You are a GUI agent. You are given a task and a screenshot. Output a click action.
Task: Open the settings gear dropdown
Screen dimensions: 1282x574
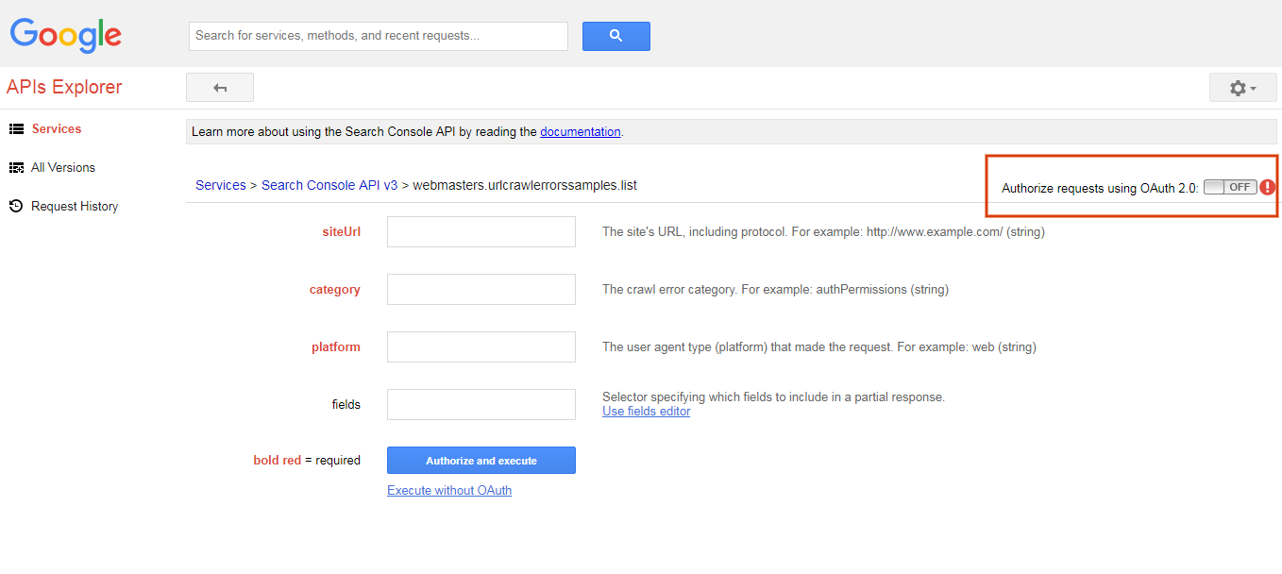click(x=1242, y=88)
